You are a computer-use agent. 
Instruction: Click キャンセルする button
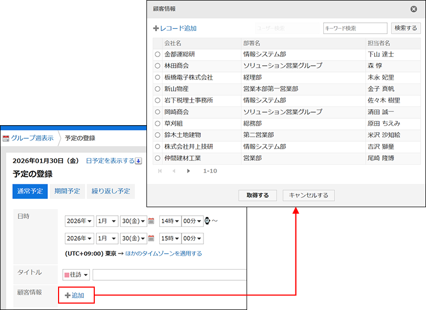click(309, 195)
